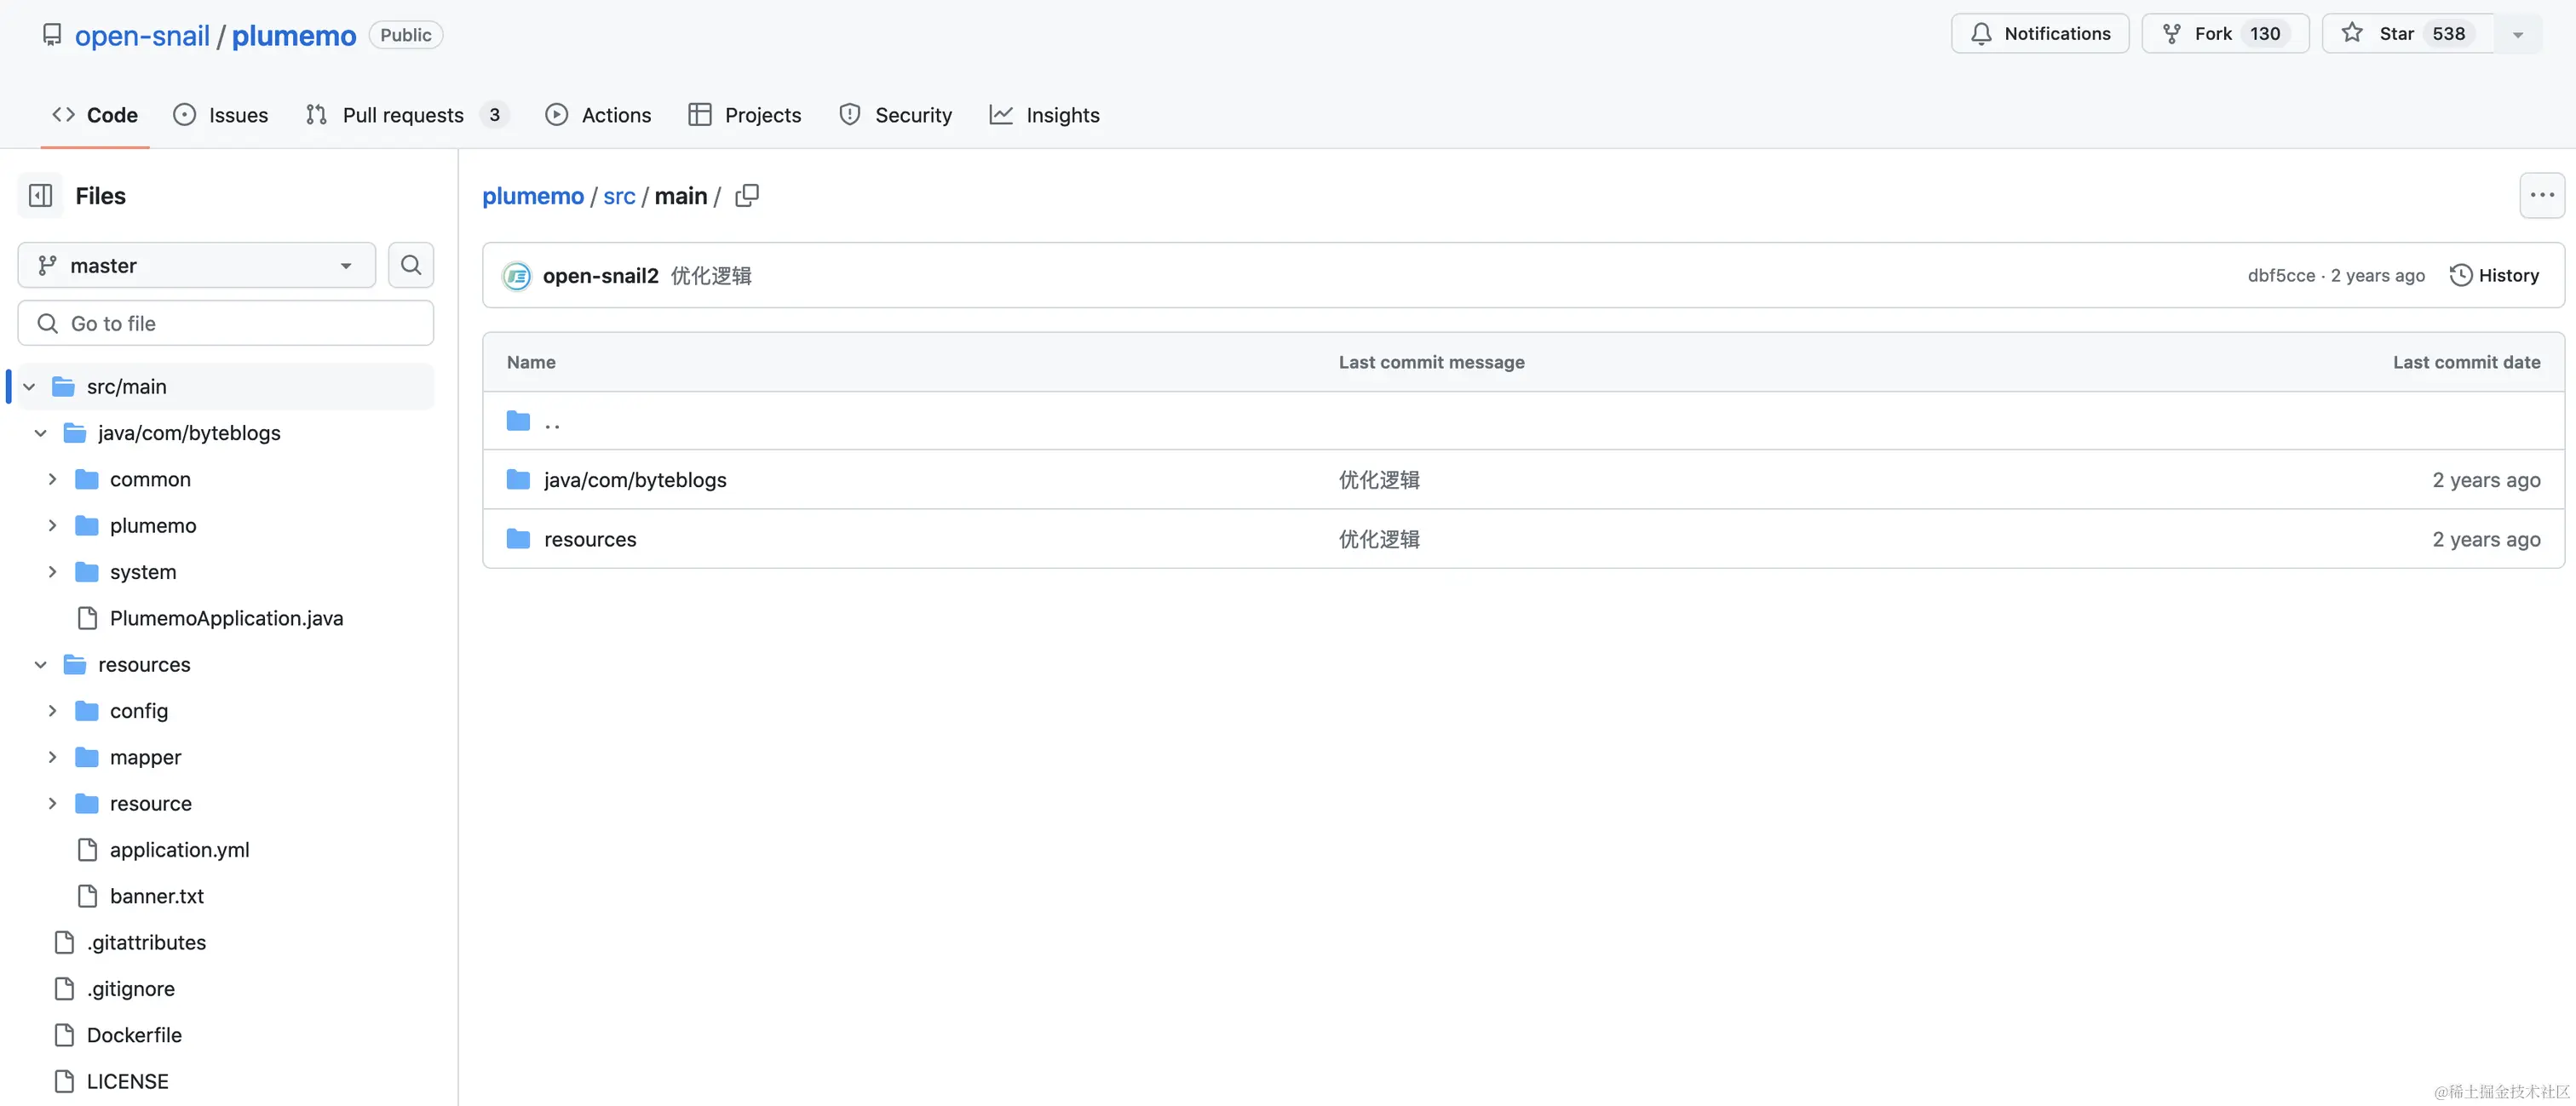Collapse the Files side panel icon
Image resolution: width=2576 pixels, height=1106 pixels.
[41, 195]
